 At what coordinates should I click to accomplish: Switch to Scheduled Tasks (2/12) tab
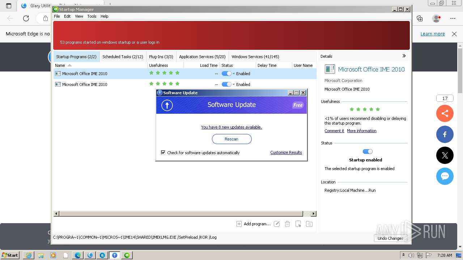tap(123, 57)
